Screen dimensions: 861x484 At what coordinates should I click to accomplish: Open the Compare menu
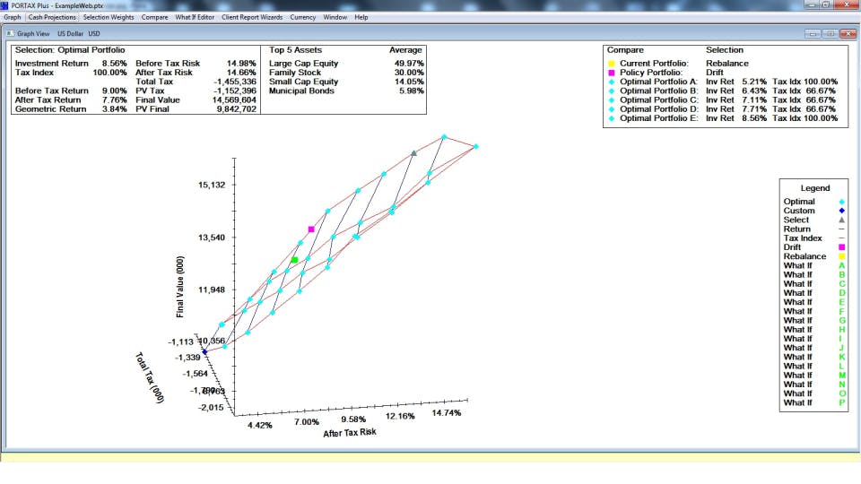coord(154,17)
